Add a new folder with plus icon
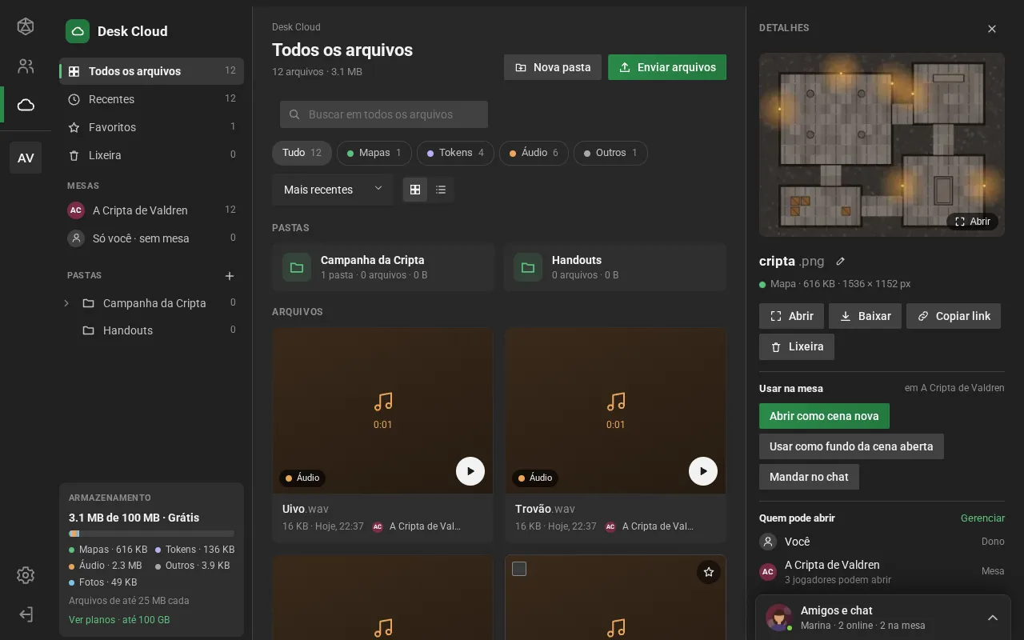Screen dimensions: 1024x640 [230, 276]
